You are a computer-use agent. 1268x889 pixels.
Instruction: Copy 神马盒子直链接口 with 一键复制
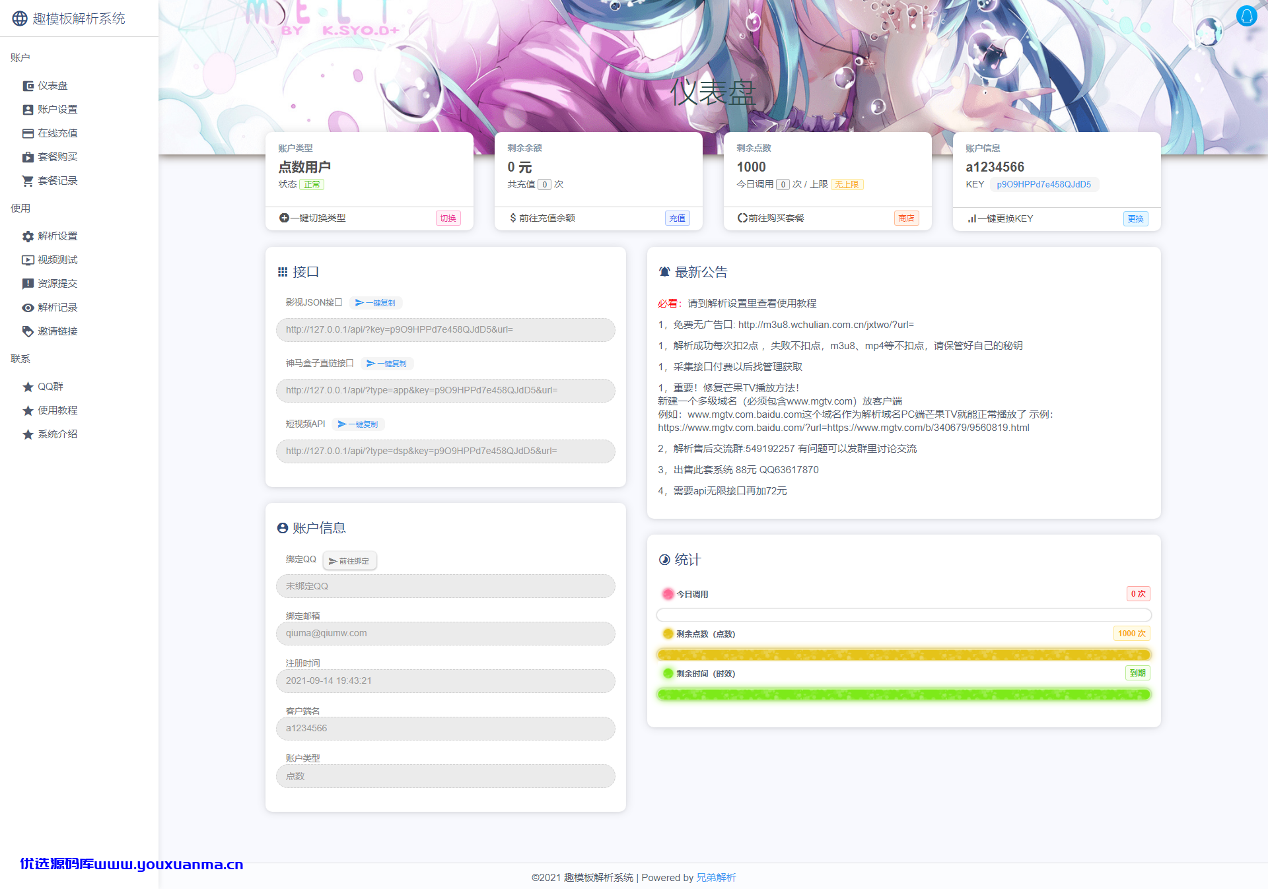(x=386, y=364)
